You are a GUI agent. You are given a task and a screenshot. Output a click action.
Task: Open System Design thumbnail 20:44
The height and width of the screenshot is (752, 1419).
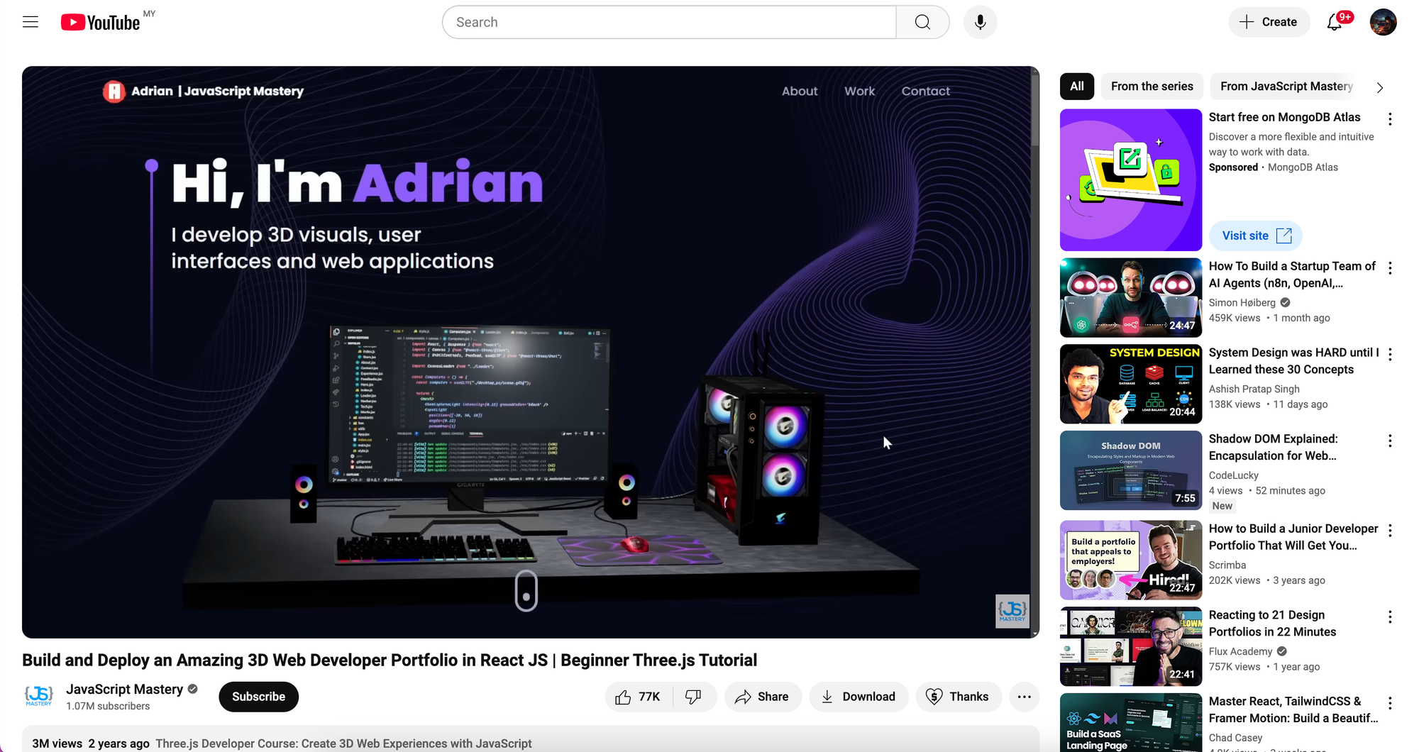[1131, 385]
